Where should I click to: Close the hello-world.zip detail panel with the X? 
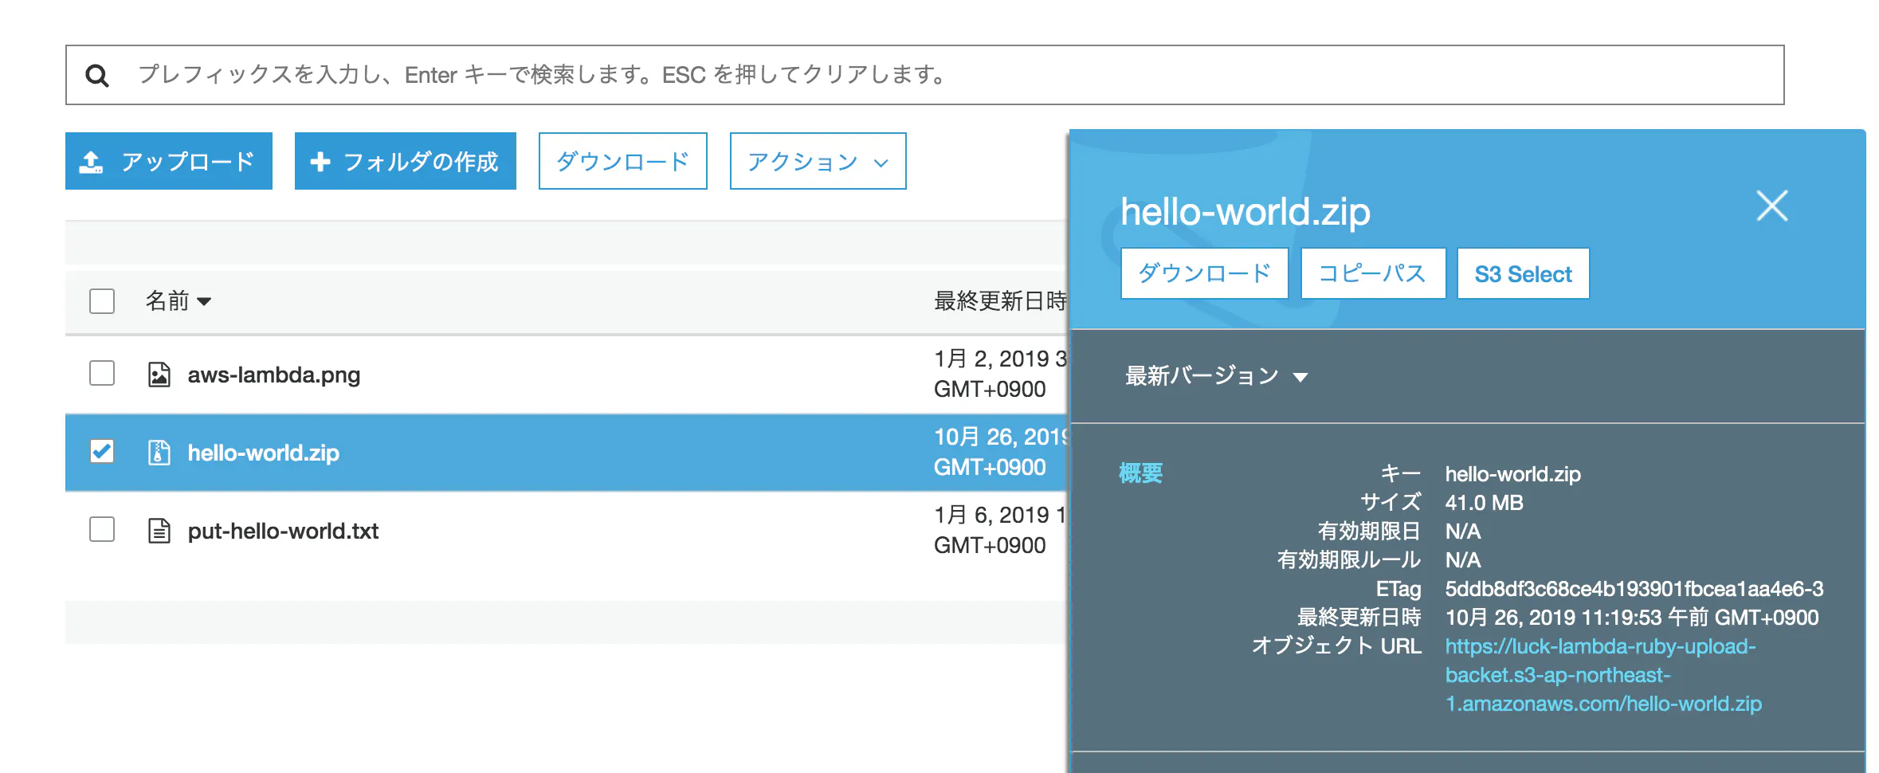1771,206
